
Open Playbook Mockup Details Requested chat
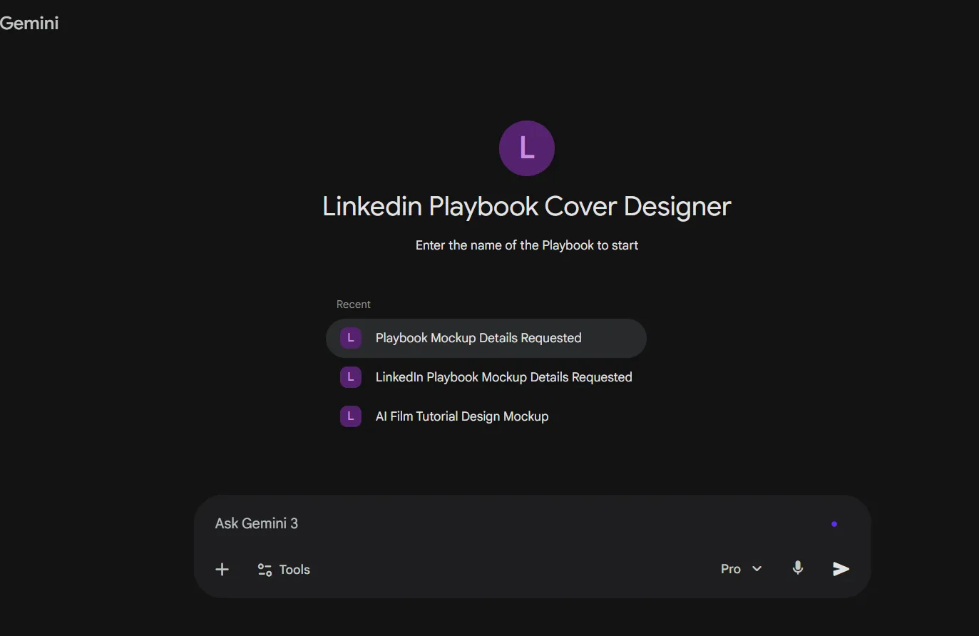478,338
